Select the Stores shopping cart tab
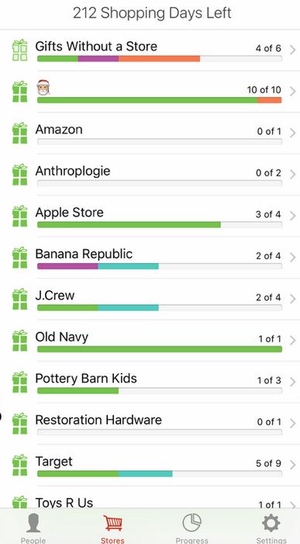Screen dimensions: 300x544 pyautogui.click(x=112, y=528)
